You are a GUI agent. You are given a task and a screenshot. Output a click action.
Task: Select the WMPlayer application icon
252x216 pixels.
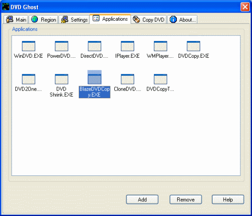160,46
